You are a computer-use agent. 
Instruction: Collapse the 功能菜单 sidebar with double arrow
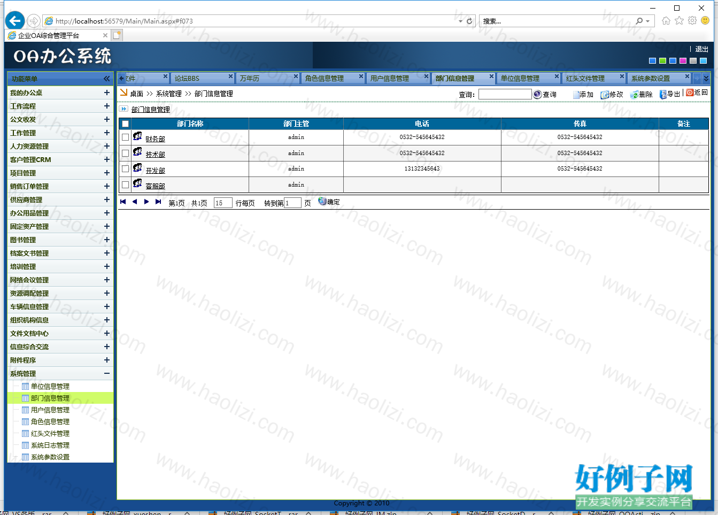coord(106,79)
